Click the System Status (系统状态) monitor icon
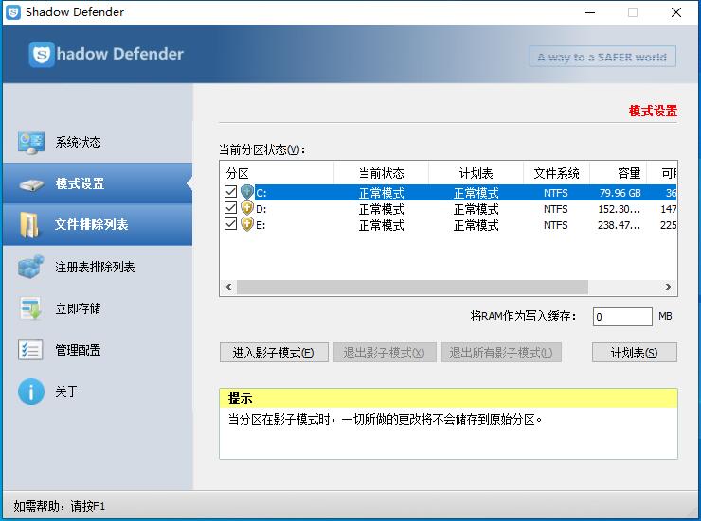Image resolution: width=701 pixels, height=521 pixels. coord(31,143)
